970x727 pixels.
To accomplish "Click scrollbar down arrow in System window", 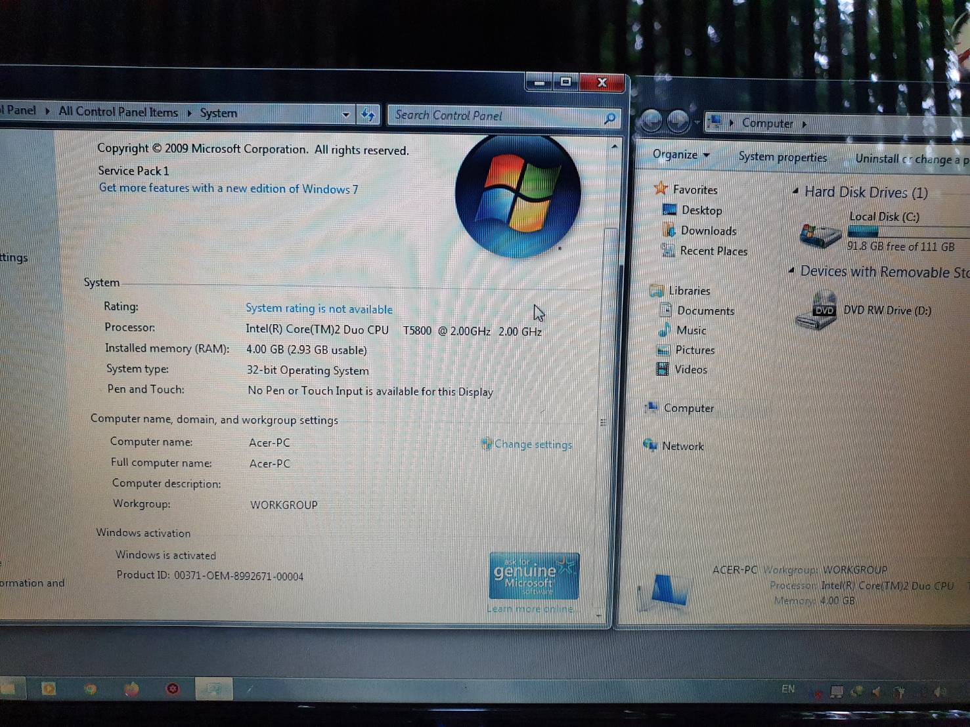I will [599, 615].
